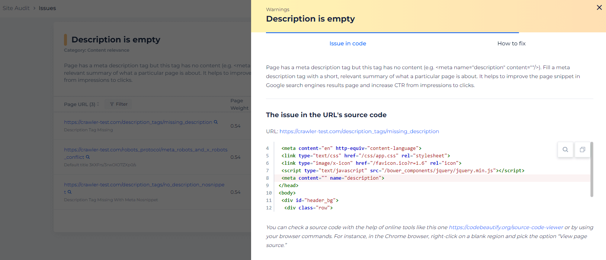This screenshot has height=260, width=606.
Task: Copy the source code snippet
Action: (x=583, y=150)
